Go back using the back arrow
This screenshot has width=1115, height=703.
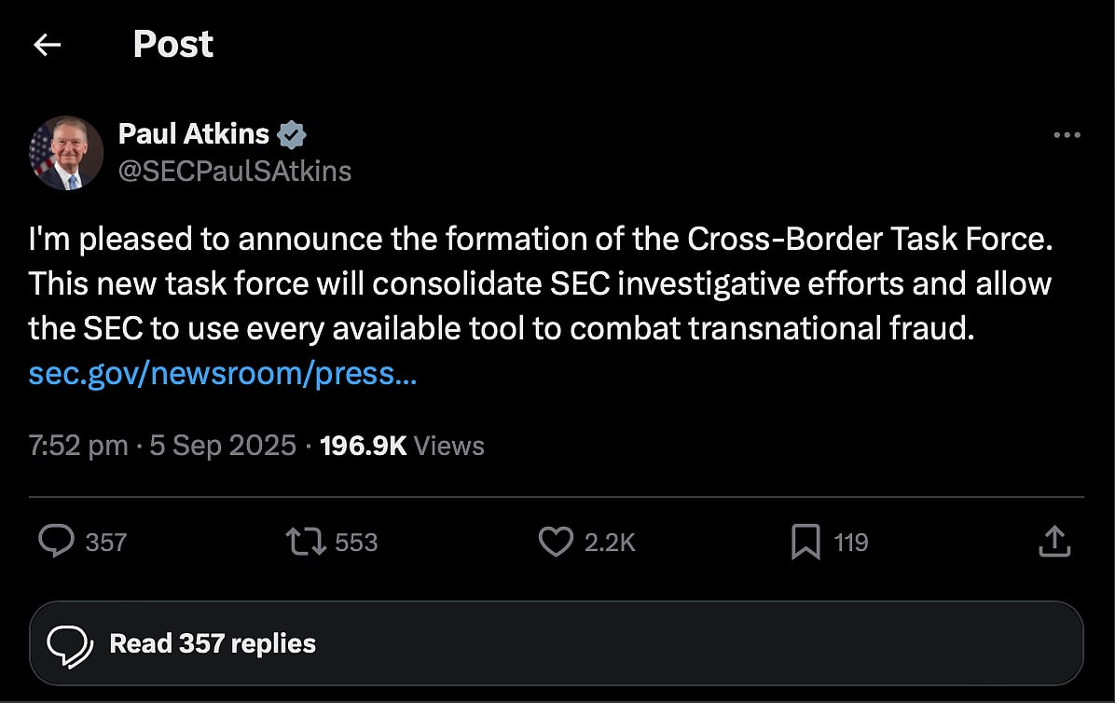coord(47,44)
